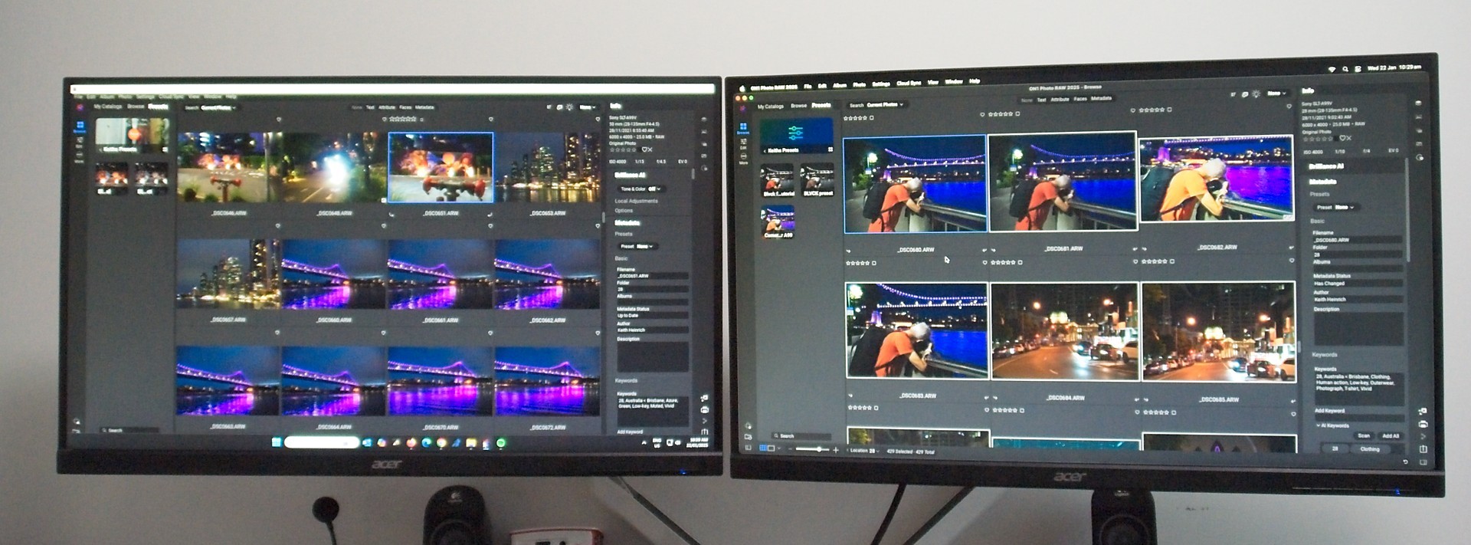Image resolution: width=1471 pixels, height=545 pixels.
Task: Click the grid view icon in right monitor footer
Action: point(764,448)
